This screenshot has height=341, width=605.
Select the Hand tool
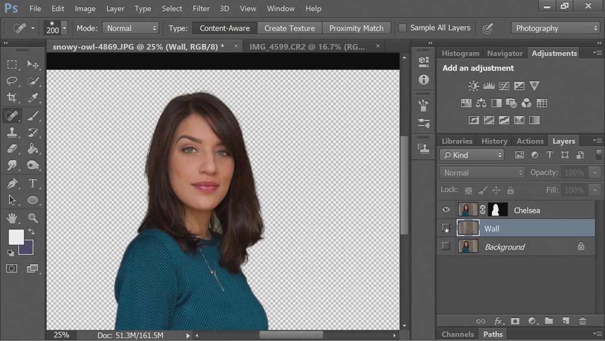point(12,218)
